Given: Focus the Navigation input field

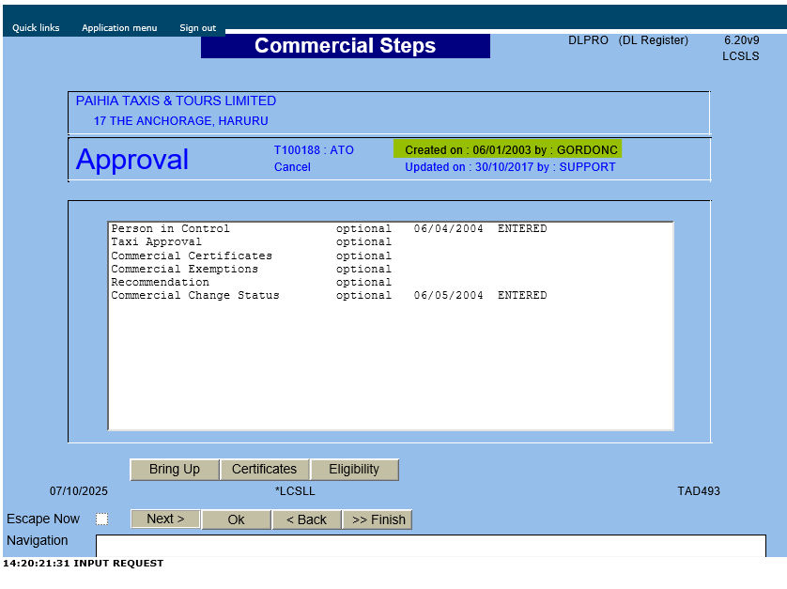Looking at the screenshot, I should [430, 545].
